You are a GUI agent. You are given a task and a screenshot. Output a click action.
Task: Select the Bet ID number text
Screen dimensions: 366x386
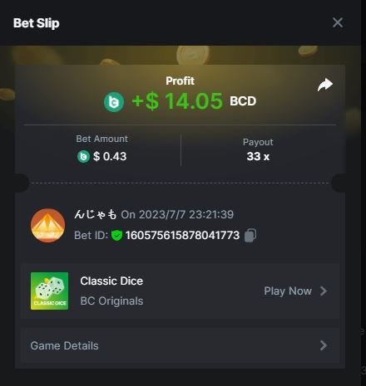[182, 236]
